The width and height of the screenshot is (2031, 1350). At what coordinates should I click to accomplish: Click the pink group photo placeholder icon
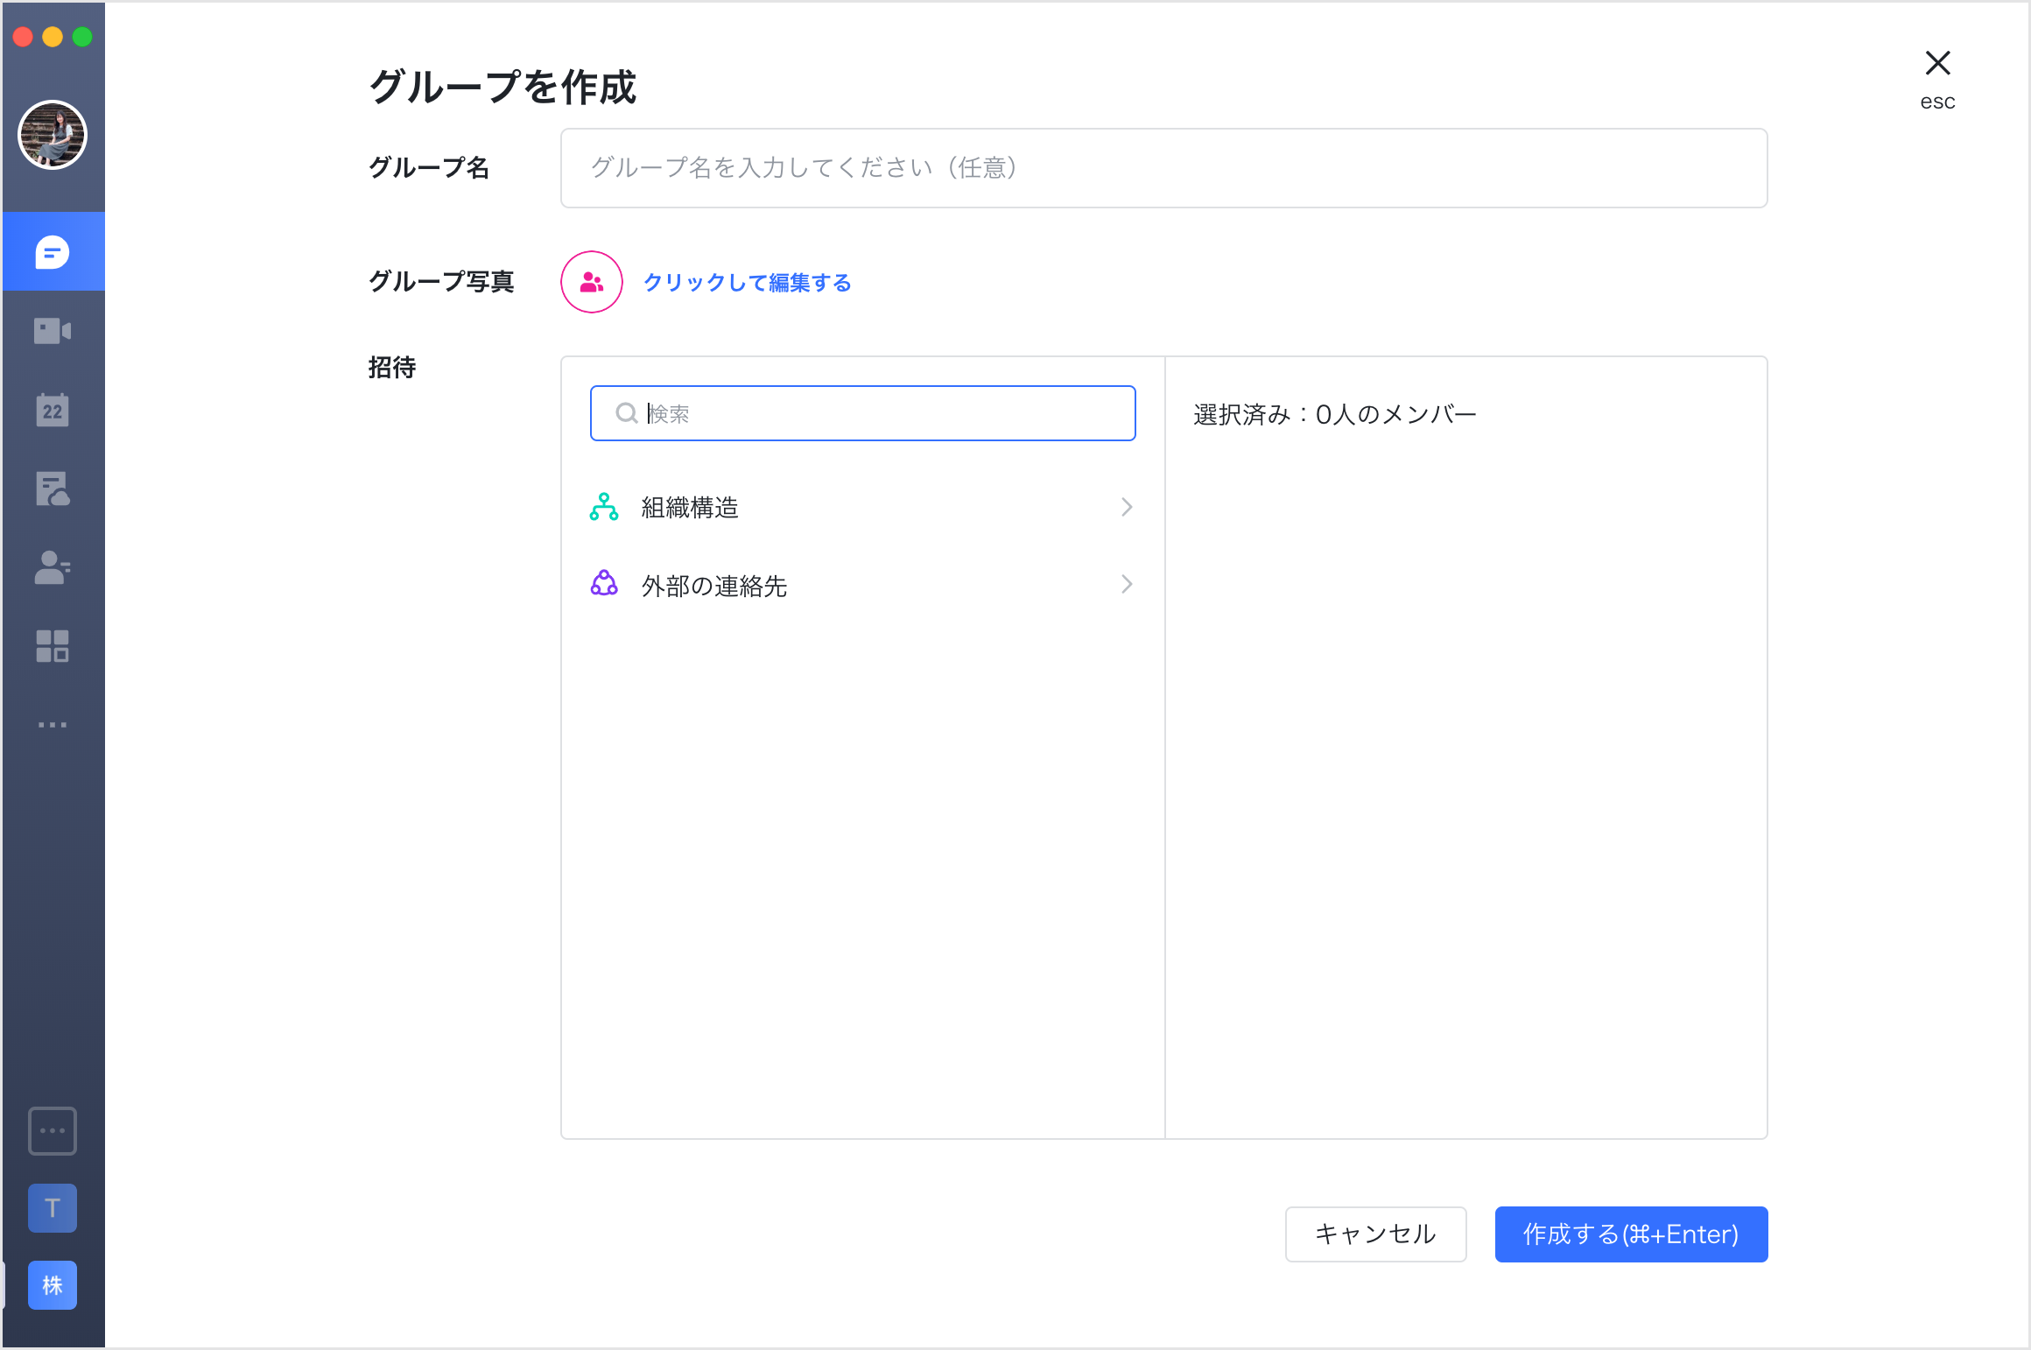pyautogui.click(x=591, y=282)
